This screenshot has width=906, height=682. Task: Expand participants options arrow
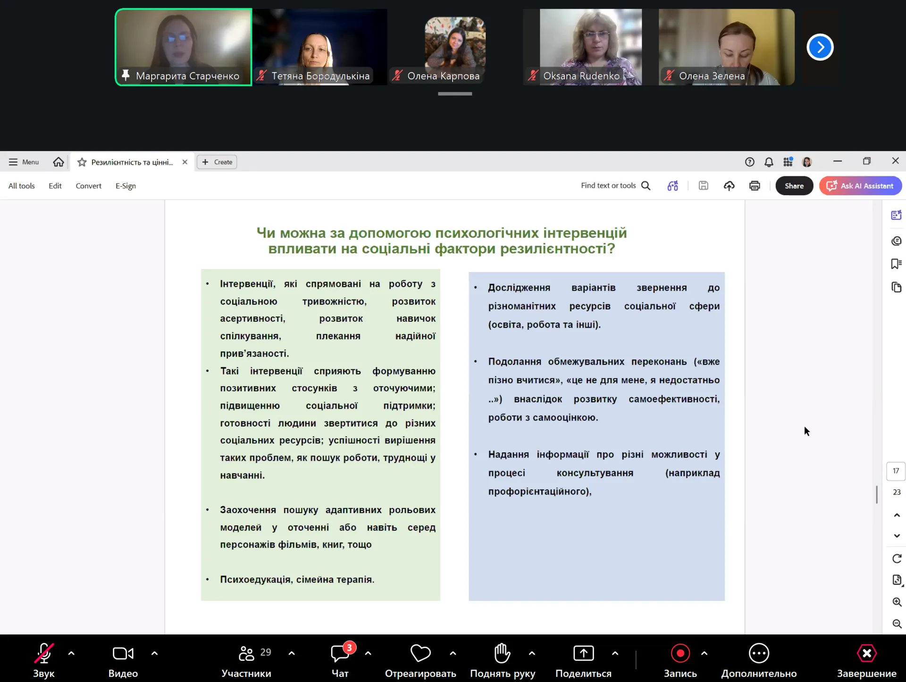[x=292, y=653]
